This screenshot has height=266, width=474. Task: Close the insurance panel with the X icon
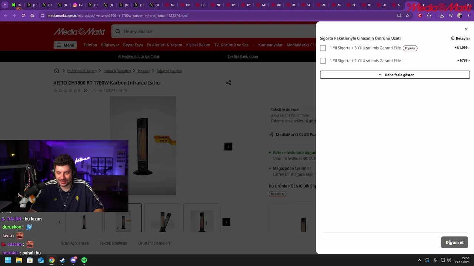[466, 29]
